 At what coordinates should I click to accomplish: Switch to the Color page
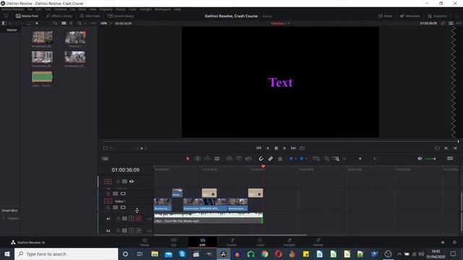coord(260,243)
